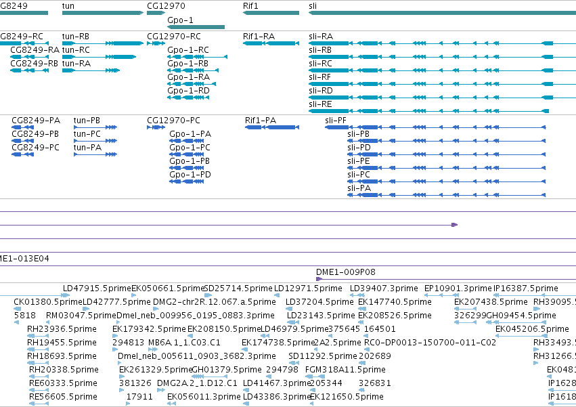The image size is (576, 407).
Task: Click EST CK01380.5prime
Action: click(x=18, y=309)
